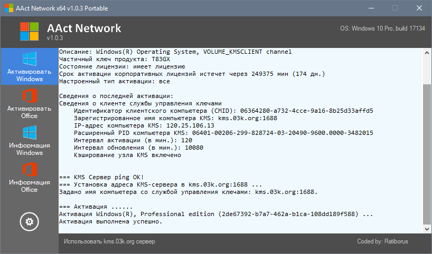This screenshot has width=432, height=254.
Task: Close the AAct Network window
Action: point(419,8)
